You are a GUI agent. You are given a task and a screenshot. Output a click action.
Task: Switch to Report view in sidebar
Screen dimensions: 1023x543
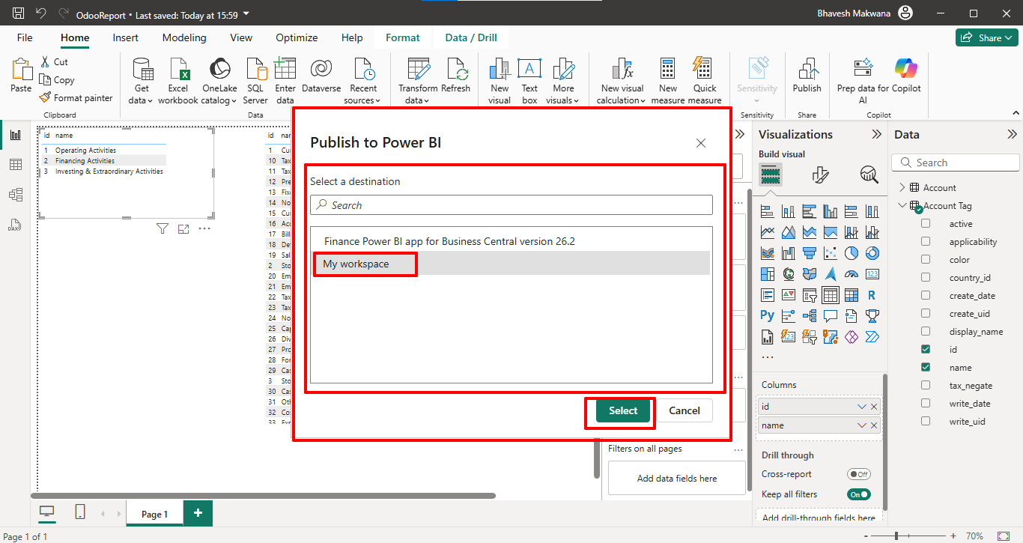15,135
